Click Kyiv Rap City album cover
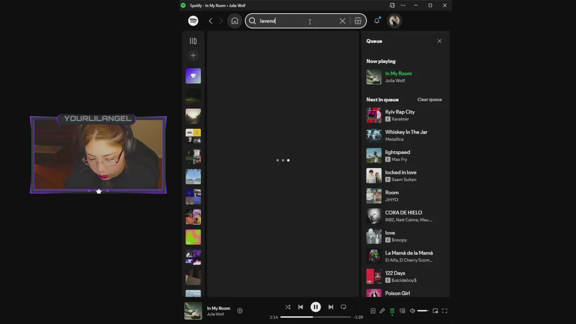The height and width of the screenshot is (324, 576). (x=374, y=115)
